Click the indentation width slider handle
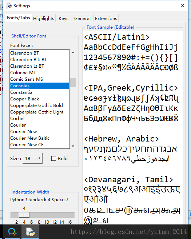 point(24,215)
